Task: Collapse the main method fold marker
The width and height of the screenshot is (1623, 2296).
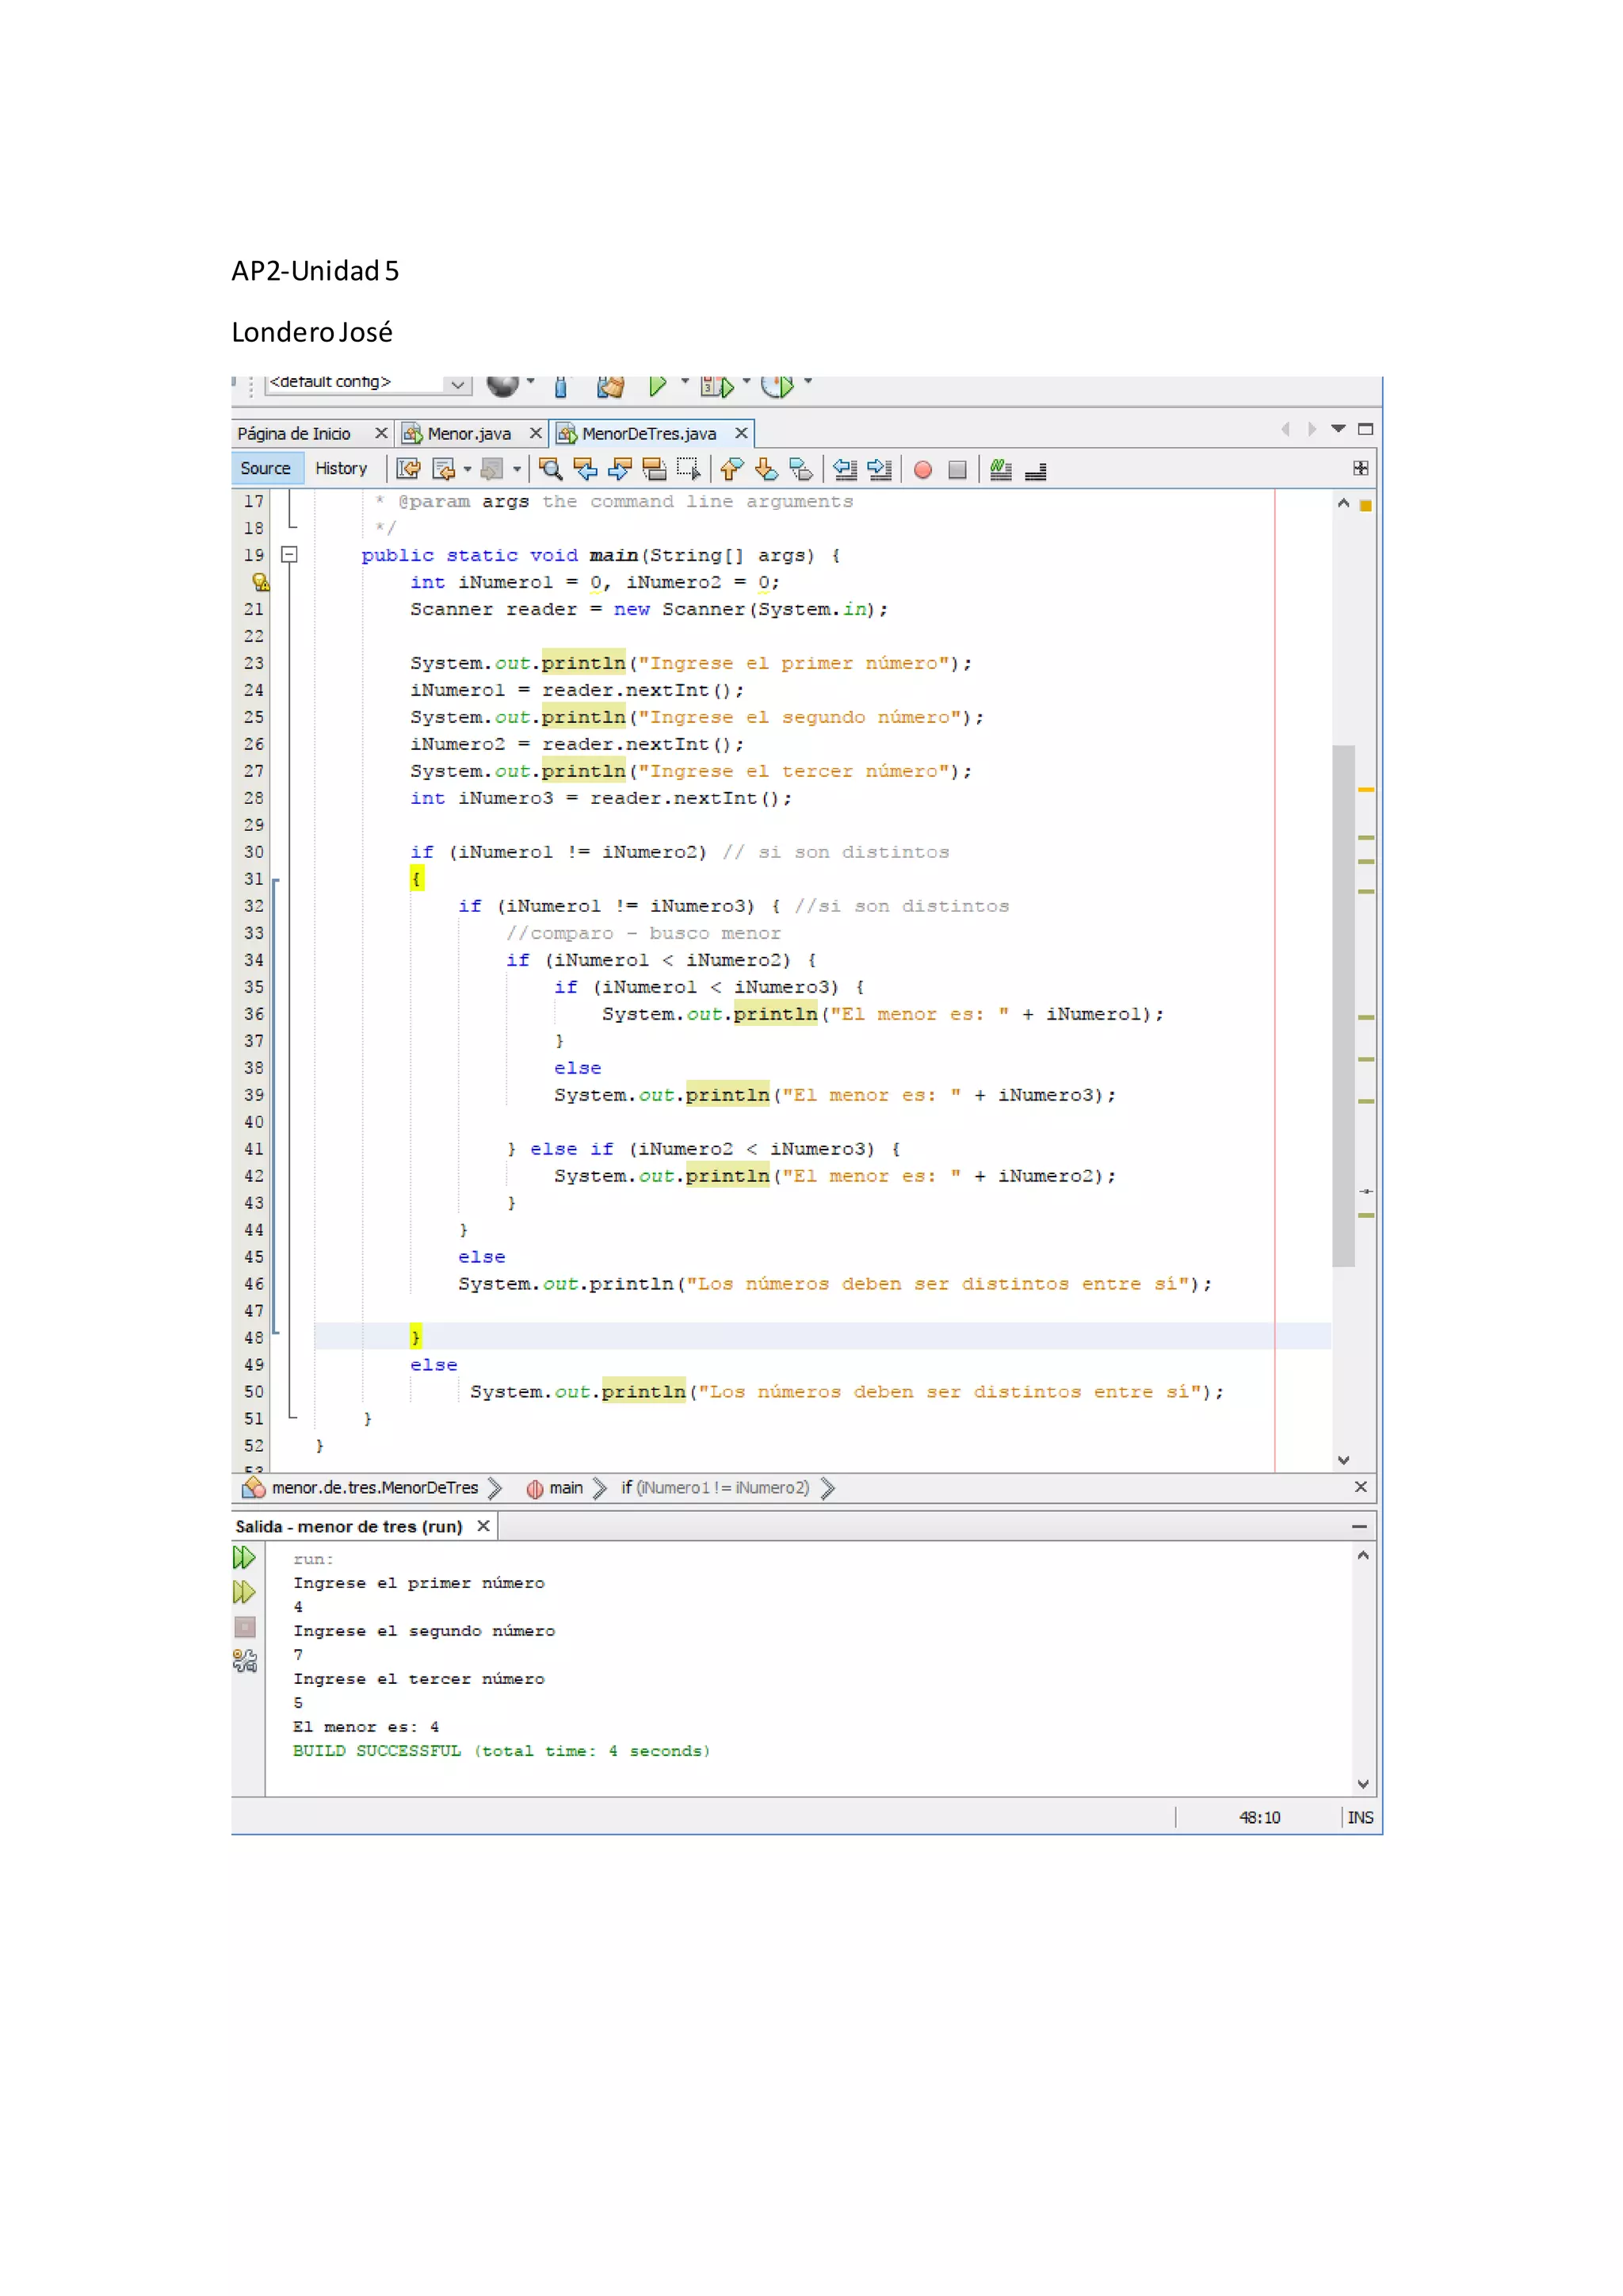Action: point(290,554)
